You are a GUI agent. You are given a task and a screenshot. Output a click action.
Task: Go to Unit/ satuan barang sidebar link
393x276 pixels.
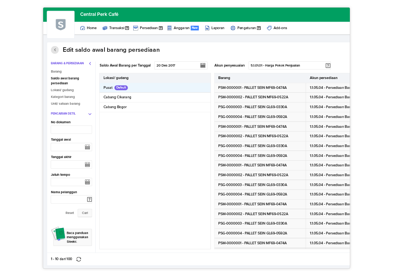pos(65,104)
